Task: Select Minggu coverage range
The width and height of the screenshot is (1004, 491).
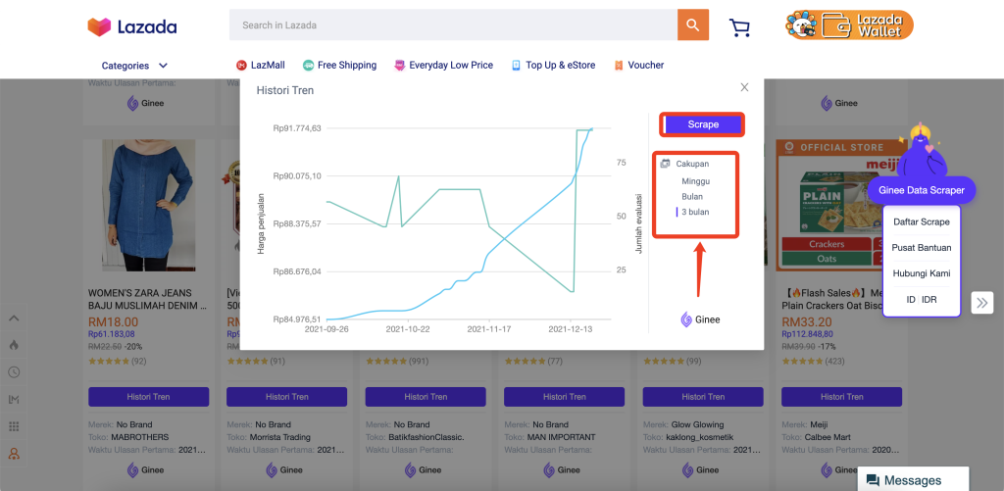Action: [x=695, y=181]
